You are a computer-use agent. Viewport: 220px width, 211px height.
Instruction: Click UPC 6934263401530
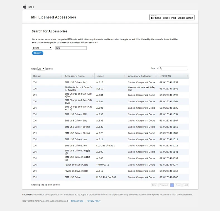coord(169,108)
